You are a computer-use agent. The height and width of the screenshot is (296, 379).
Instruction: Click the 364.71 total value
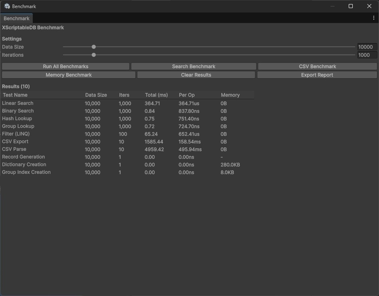[x=152, y=104]
